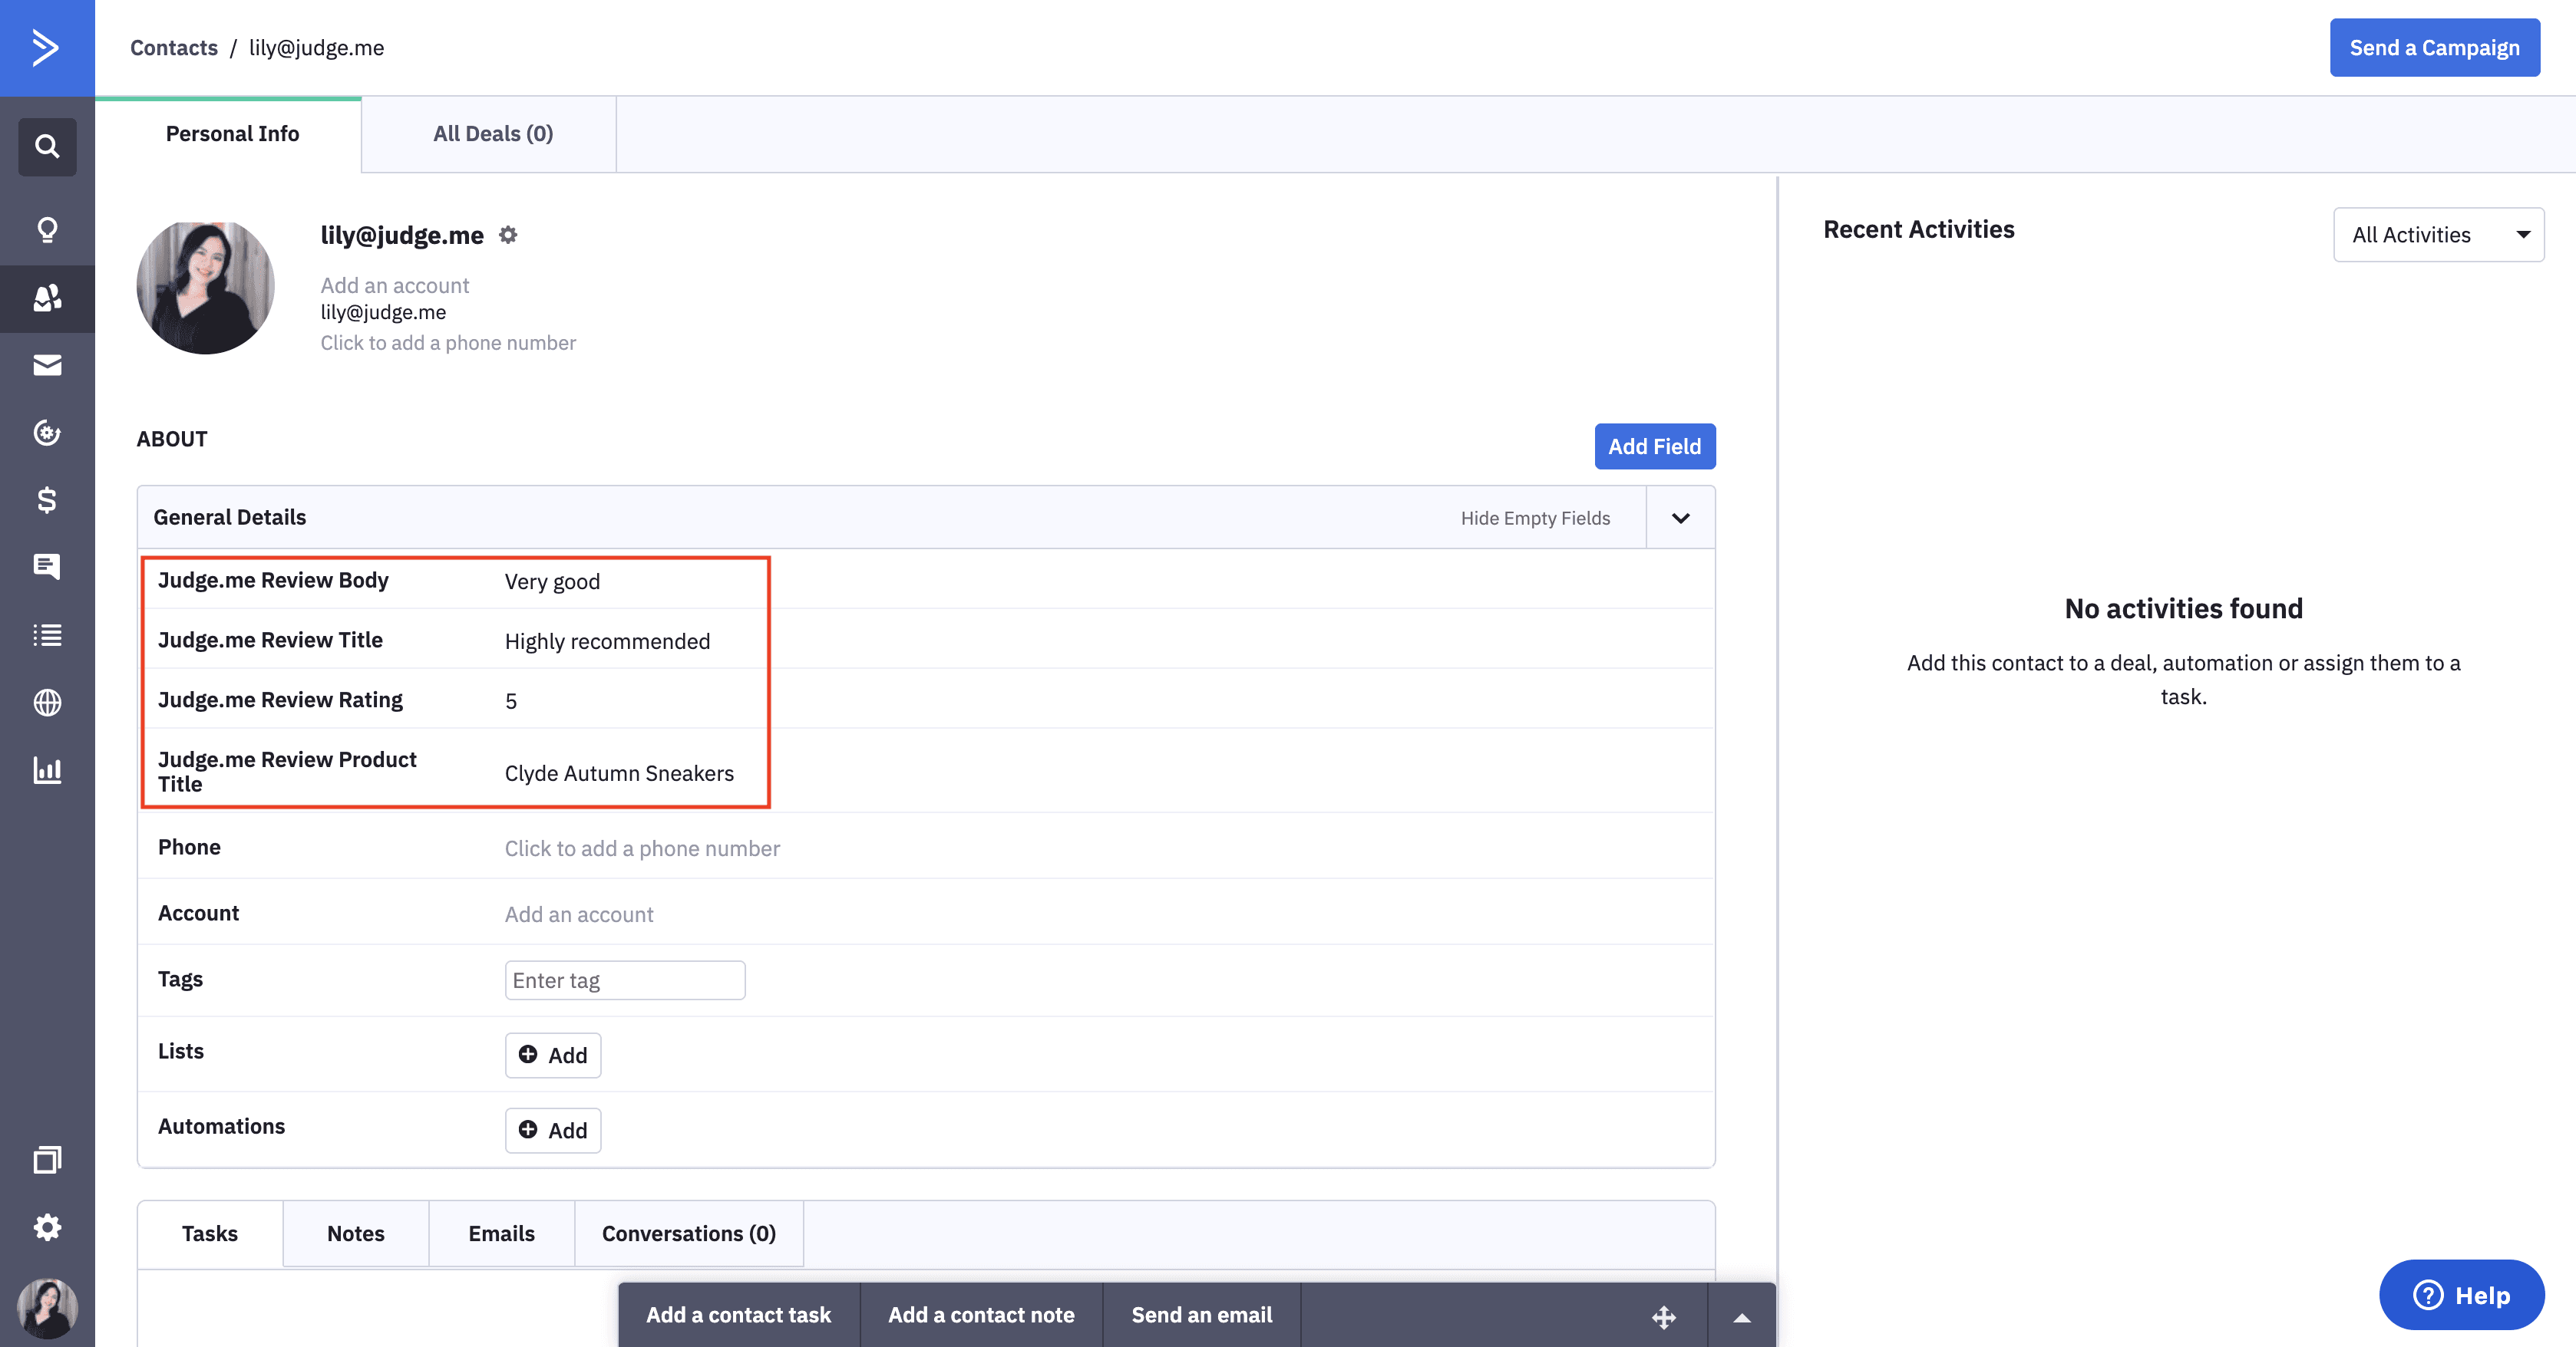
Task: Click Send a Campaign button
Action: (2434, 48)
